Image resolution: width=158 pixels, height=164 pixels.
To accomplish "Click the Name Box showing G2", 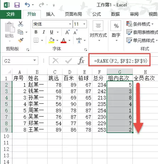I will pyautogui.click(x=17, y=61).
